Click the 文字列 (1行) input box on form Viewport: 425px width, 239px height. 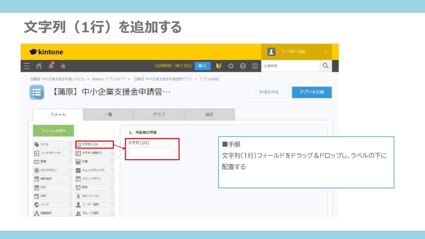tap(150, 153)
